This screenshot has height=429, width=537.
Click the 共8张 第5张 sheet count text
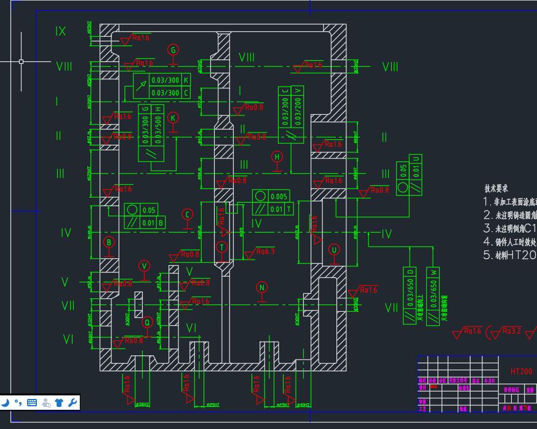point(517,408)
